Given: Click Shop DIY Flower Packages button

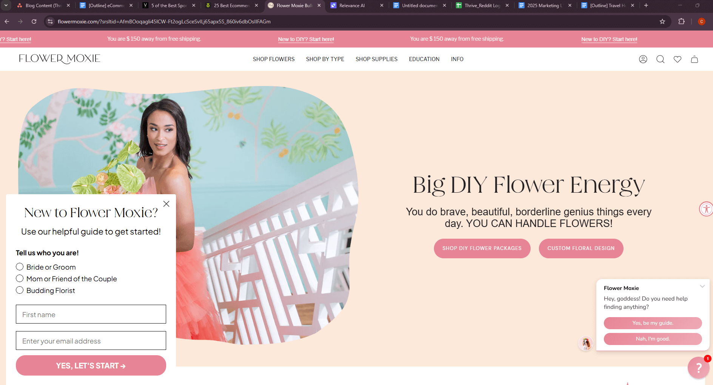Looking at the screenshot, I should pyautogui.click(x=482, y=248).
